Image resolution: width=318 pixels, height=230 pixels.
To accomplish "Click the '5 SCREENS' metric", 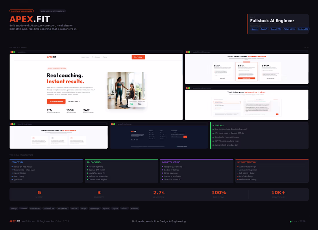I will click(x=39, y=194).
